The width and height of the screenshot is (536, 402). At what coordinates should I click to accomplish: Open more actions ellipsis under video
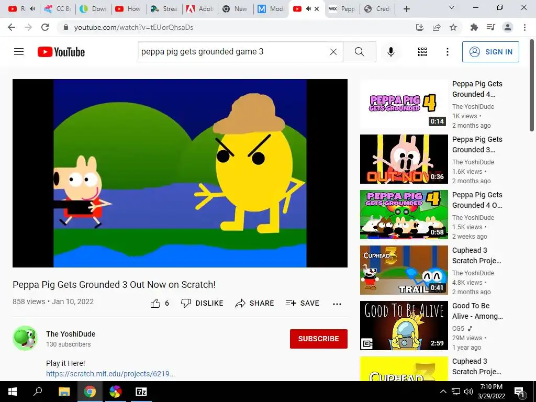337,304
